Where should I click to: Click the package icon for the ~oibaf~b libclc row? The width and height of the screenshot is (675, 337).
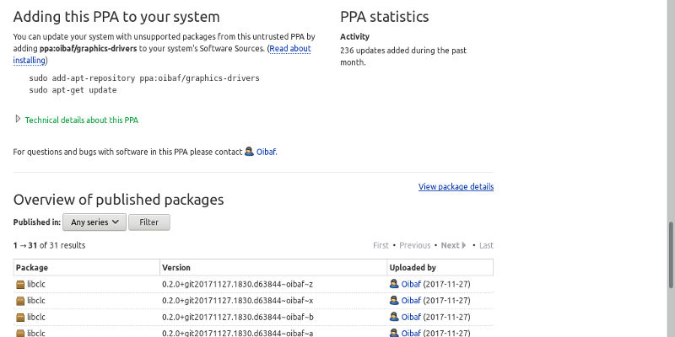(21, 317)
